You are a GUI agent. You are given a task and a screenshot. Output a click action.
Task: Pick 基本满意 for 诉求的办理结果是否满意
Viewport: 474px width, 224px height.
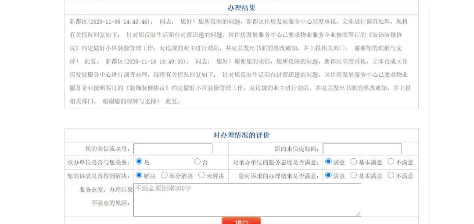[x=354, y=175]
